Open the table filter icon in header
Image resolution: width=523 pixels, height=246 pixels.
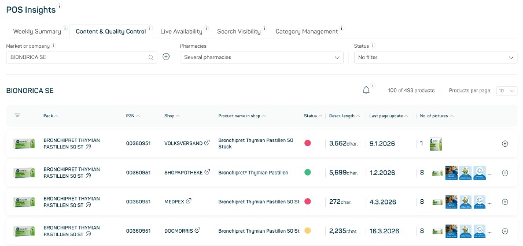coord(17,115)
